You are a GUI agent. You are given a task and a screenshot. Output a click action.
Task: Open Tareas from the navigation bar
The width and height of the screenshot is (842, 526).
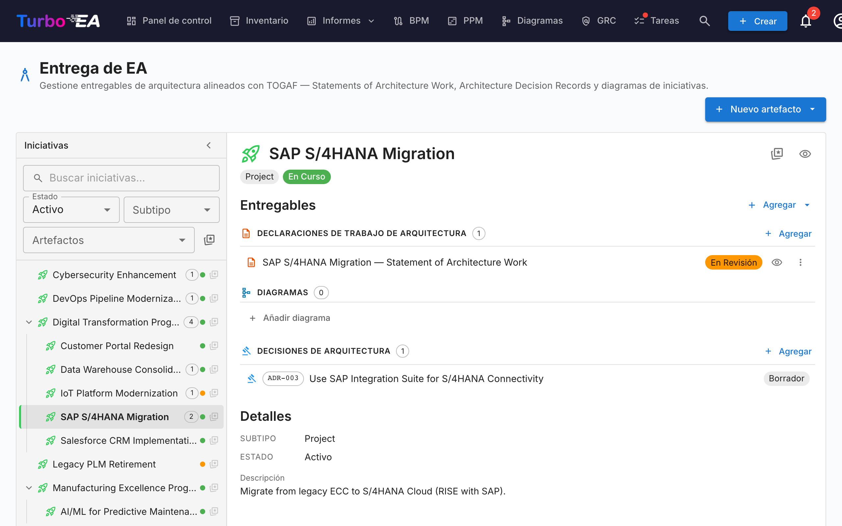click(x=656, y=21)
